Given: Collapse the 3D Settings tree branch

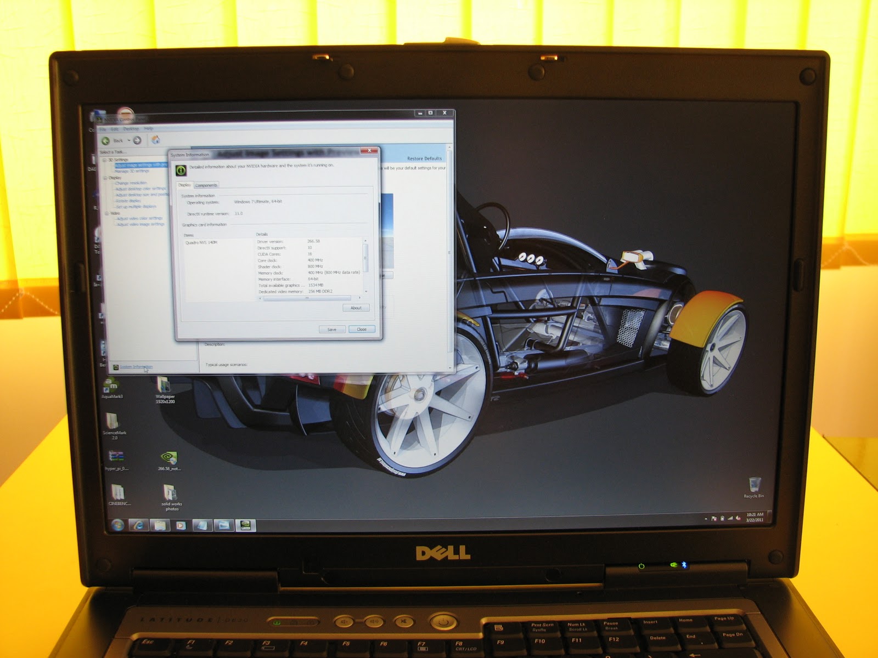Looking at the screenshot, I should point(104,160).
